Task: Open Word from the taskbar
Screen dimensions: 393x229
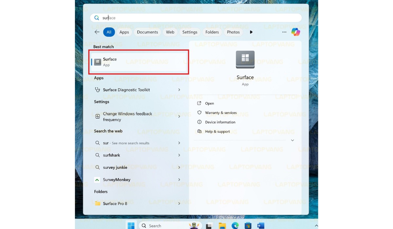Action: pyautogui.click(x=261, y=226)
